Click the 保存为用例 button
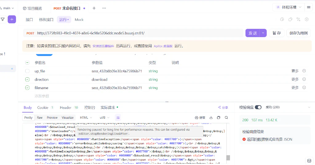The height and width of the screenshot is (165, 315). [298, 33]
